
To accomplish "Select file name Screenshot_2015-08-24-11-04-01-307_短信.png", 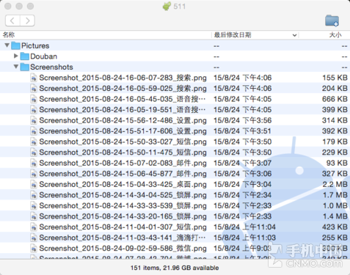I will pyautogui.click(x=123, y=227).
